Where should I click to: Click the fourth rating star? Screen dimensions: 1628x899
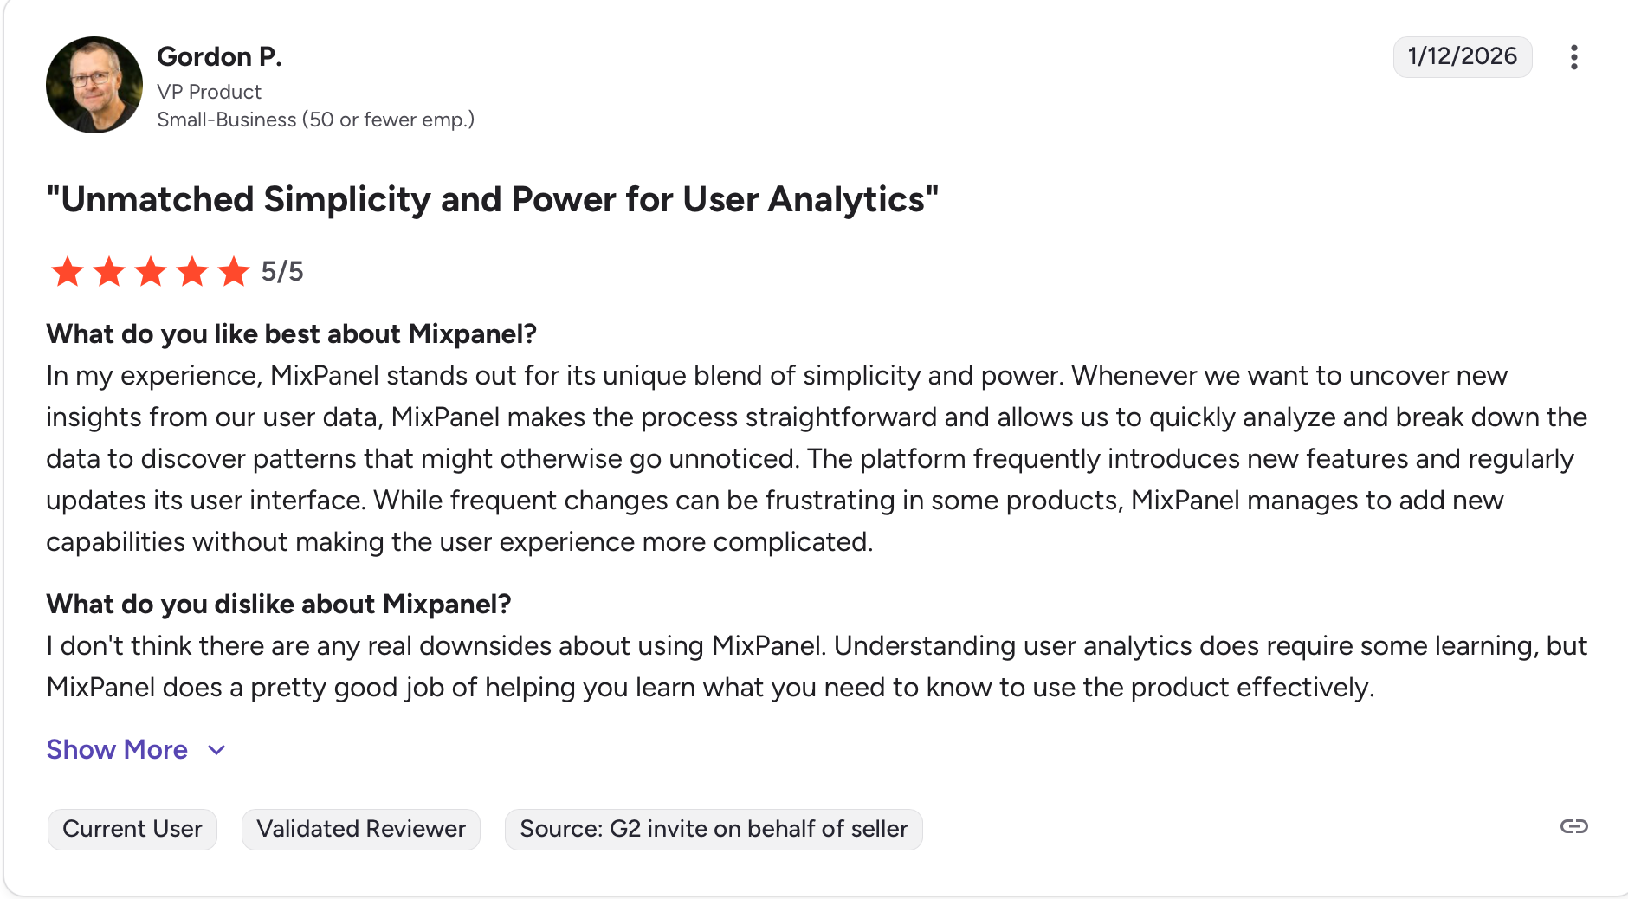click(x=192, y=272)
